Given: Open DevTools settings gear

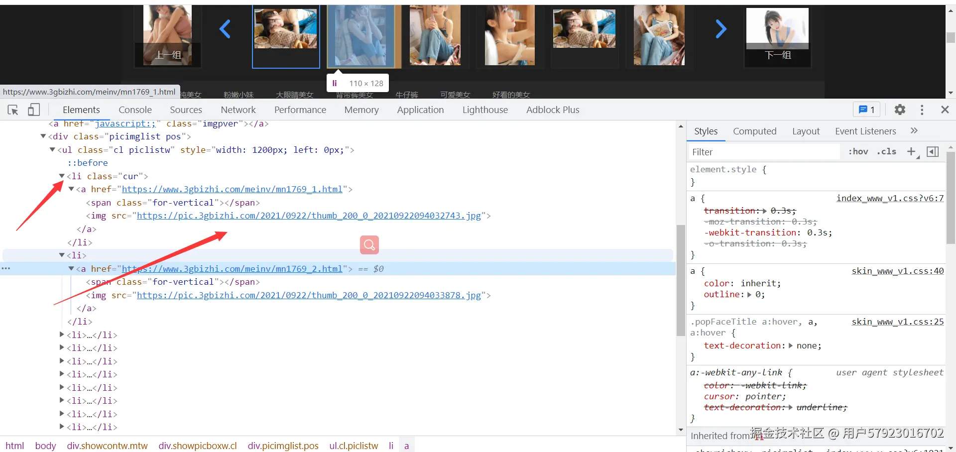Looking at the screenshot, I should coord(900,110).
